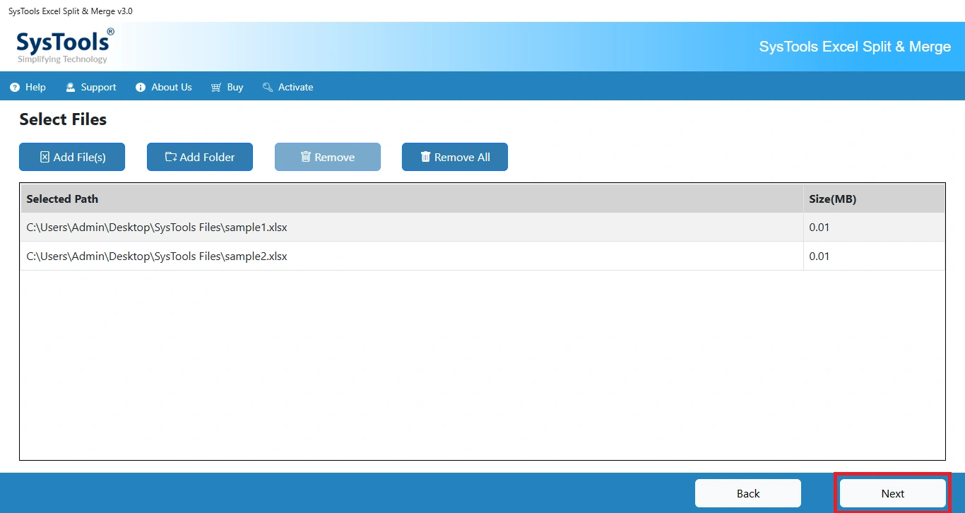Click the folder icon on Add Folder
This screenshot has width=965, height=513.
[170, 157]
